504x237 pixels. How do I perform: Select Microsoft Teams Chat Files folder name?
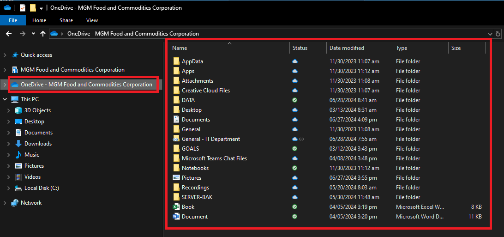(215, 158)
